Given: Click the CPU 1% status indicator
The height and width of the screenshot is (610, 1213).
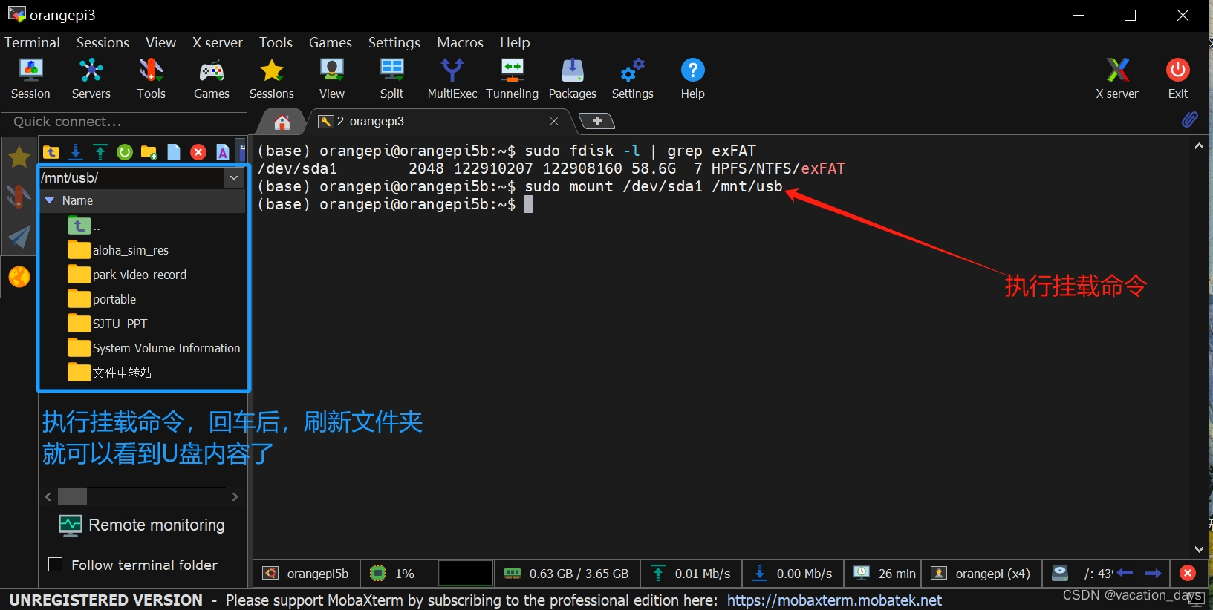Looking at the screenshot, I should (391, 574).
